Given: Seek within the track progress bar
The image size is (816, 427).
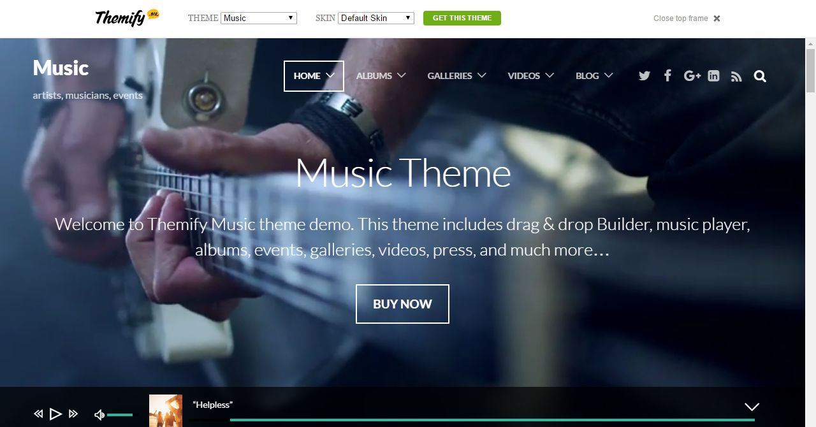Looking at the screenshot, I should click(x=472, y=420).
